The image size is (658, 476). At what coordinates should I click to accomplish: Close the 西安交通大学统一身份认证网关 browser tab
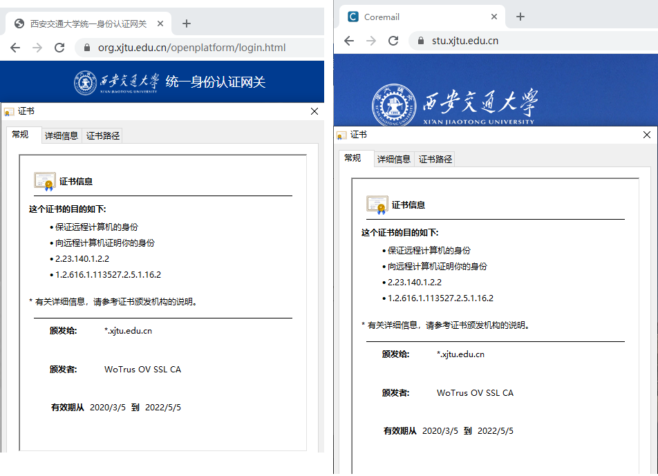pos(160,23)
